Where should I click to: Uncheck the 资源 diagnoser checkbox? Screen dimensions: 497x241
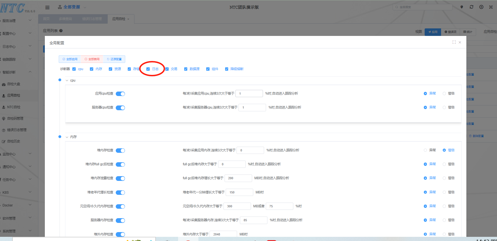110,69
